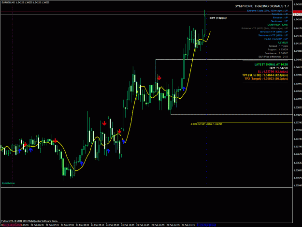Select the red down arrow near the 07:15 candles
Screen dimensions: 302x227
tap(56, 140)
